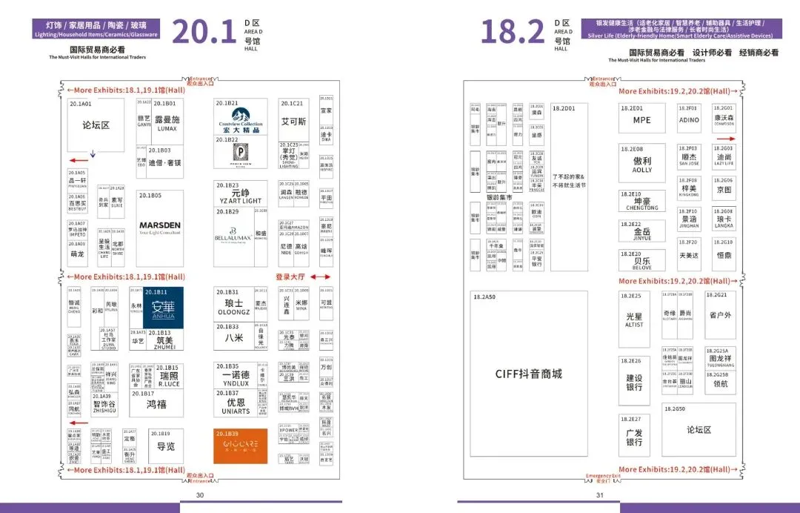Click the MARSDEN logo in booth 20.1B05
Screen dimensions: 800x513
[160, 228]
